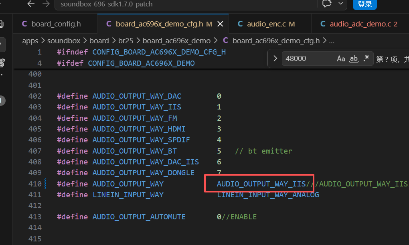Open the chat dropdown chevron
409x245 pixels.
341,4
